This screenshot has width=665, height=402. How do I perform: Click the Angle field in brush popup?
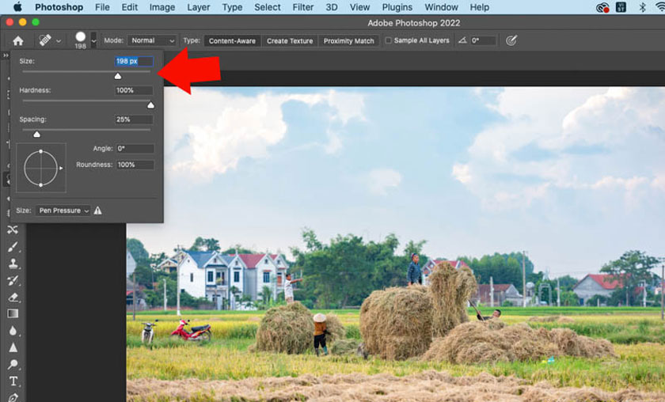coord(135,149)
